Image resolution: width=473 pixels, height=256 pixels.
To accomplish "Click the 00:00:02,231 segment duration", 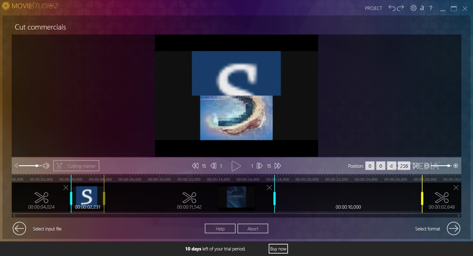I will tap(87, 207).
